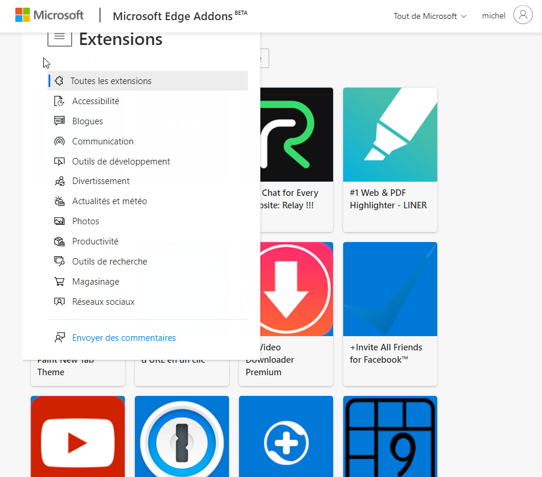The image size is (542, 477).
Task: Click the white plus circle extension thumbnail
Action: click(286, 437)
